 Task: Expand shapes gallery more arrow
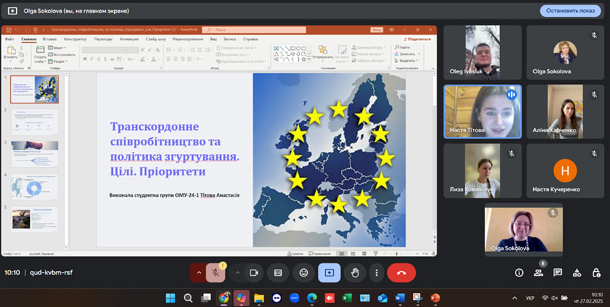point(309,60)
